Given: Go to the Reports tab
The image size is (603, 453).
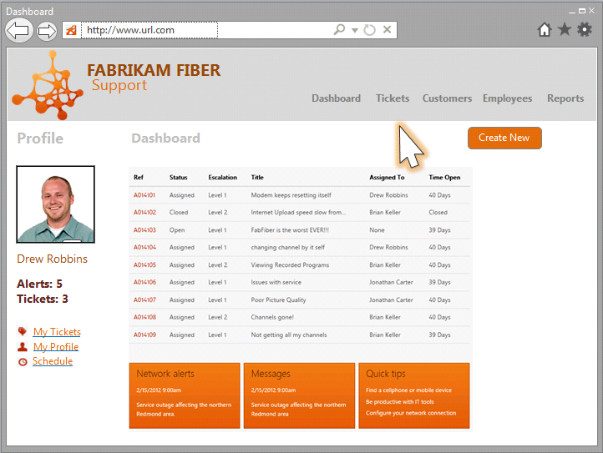Looking at the screenshot, I should 565,98.
